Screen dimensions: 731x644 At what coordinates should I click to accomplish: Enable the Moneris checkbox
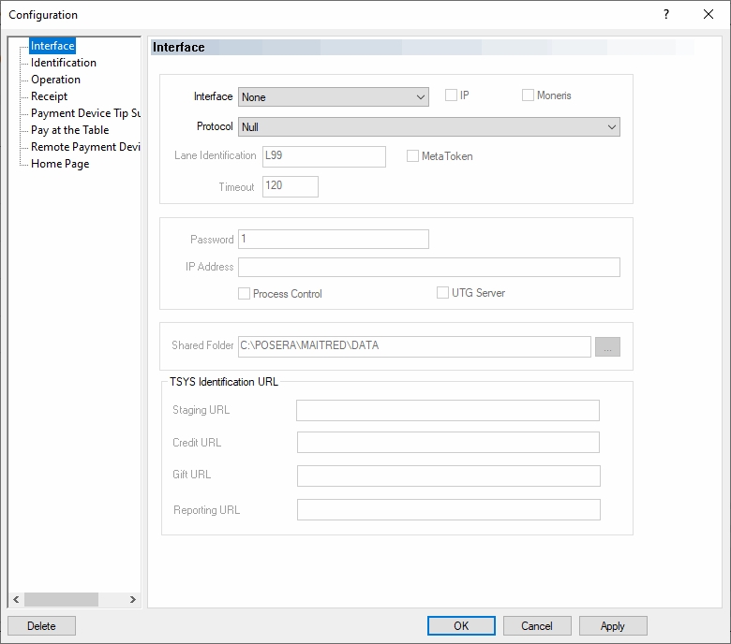click(528, 95)
